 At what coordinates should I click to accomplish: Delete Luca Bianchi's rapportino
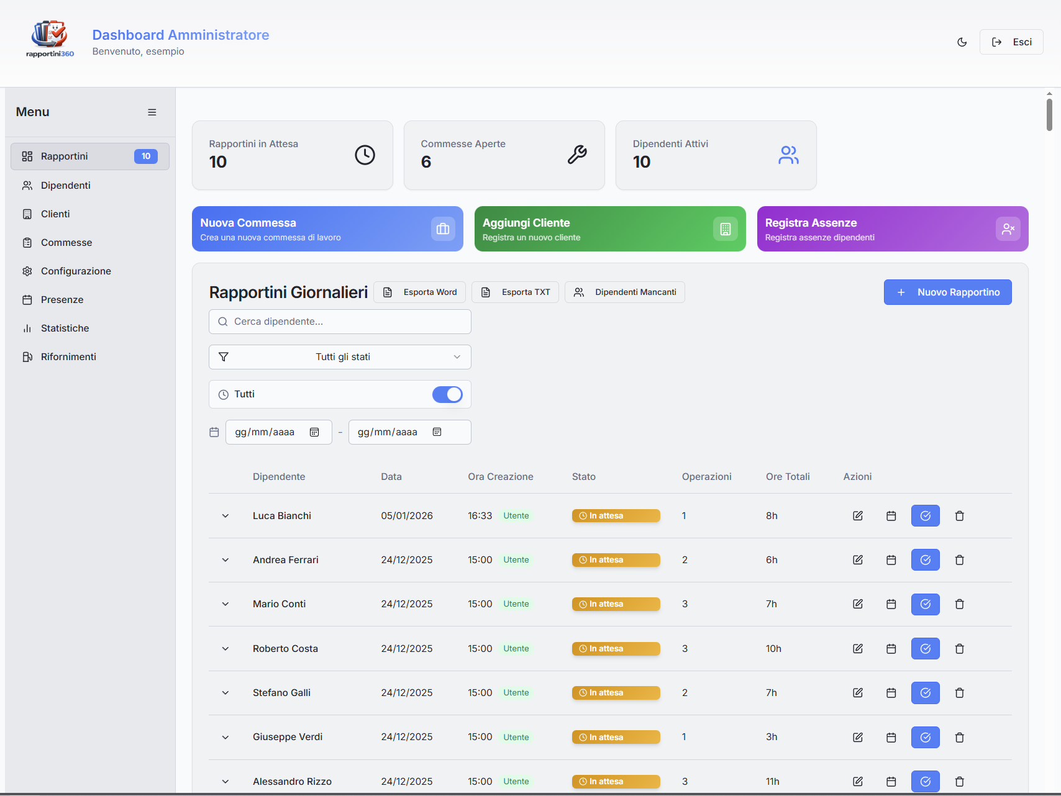coord(960,516)
